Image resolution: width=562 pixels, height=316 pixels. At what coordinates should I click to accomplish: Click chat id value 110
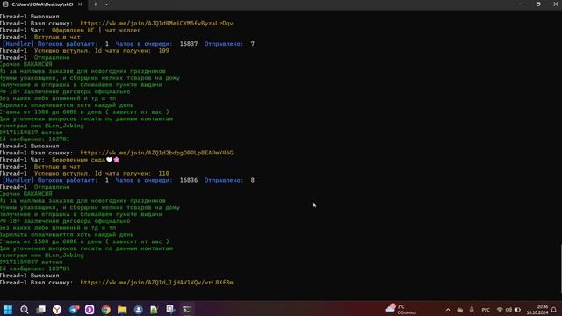[164, 174]
